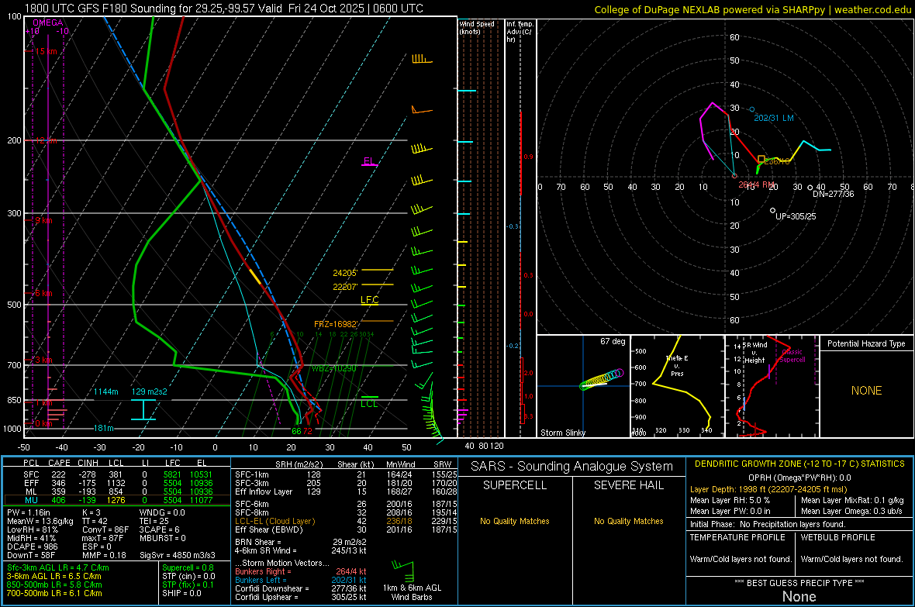This screenshot has height=607, width=915.
Task: Click the WBZ=10290' wet-bulb zero label
Action: coord(333,368)
